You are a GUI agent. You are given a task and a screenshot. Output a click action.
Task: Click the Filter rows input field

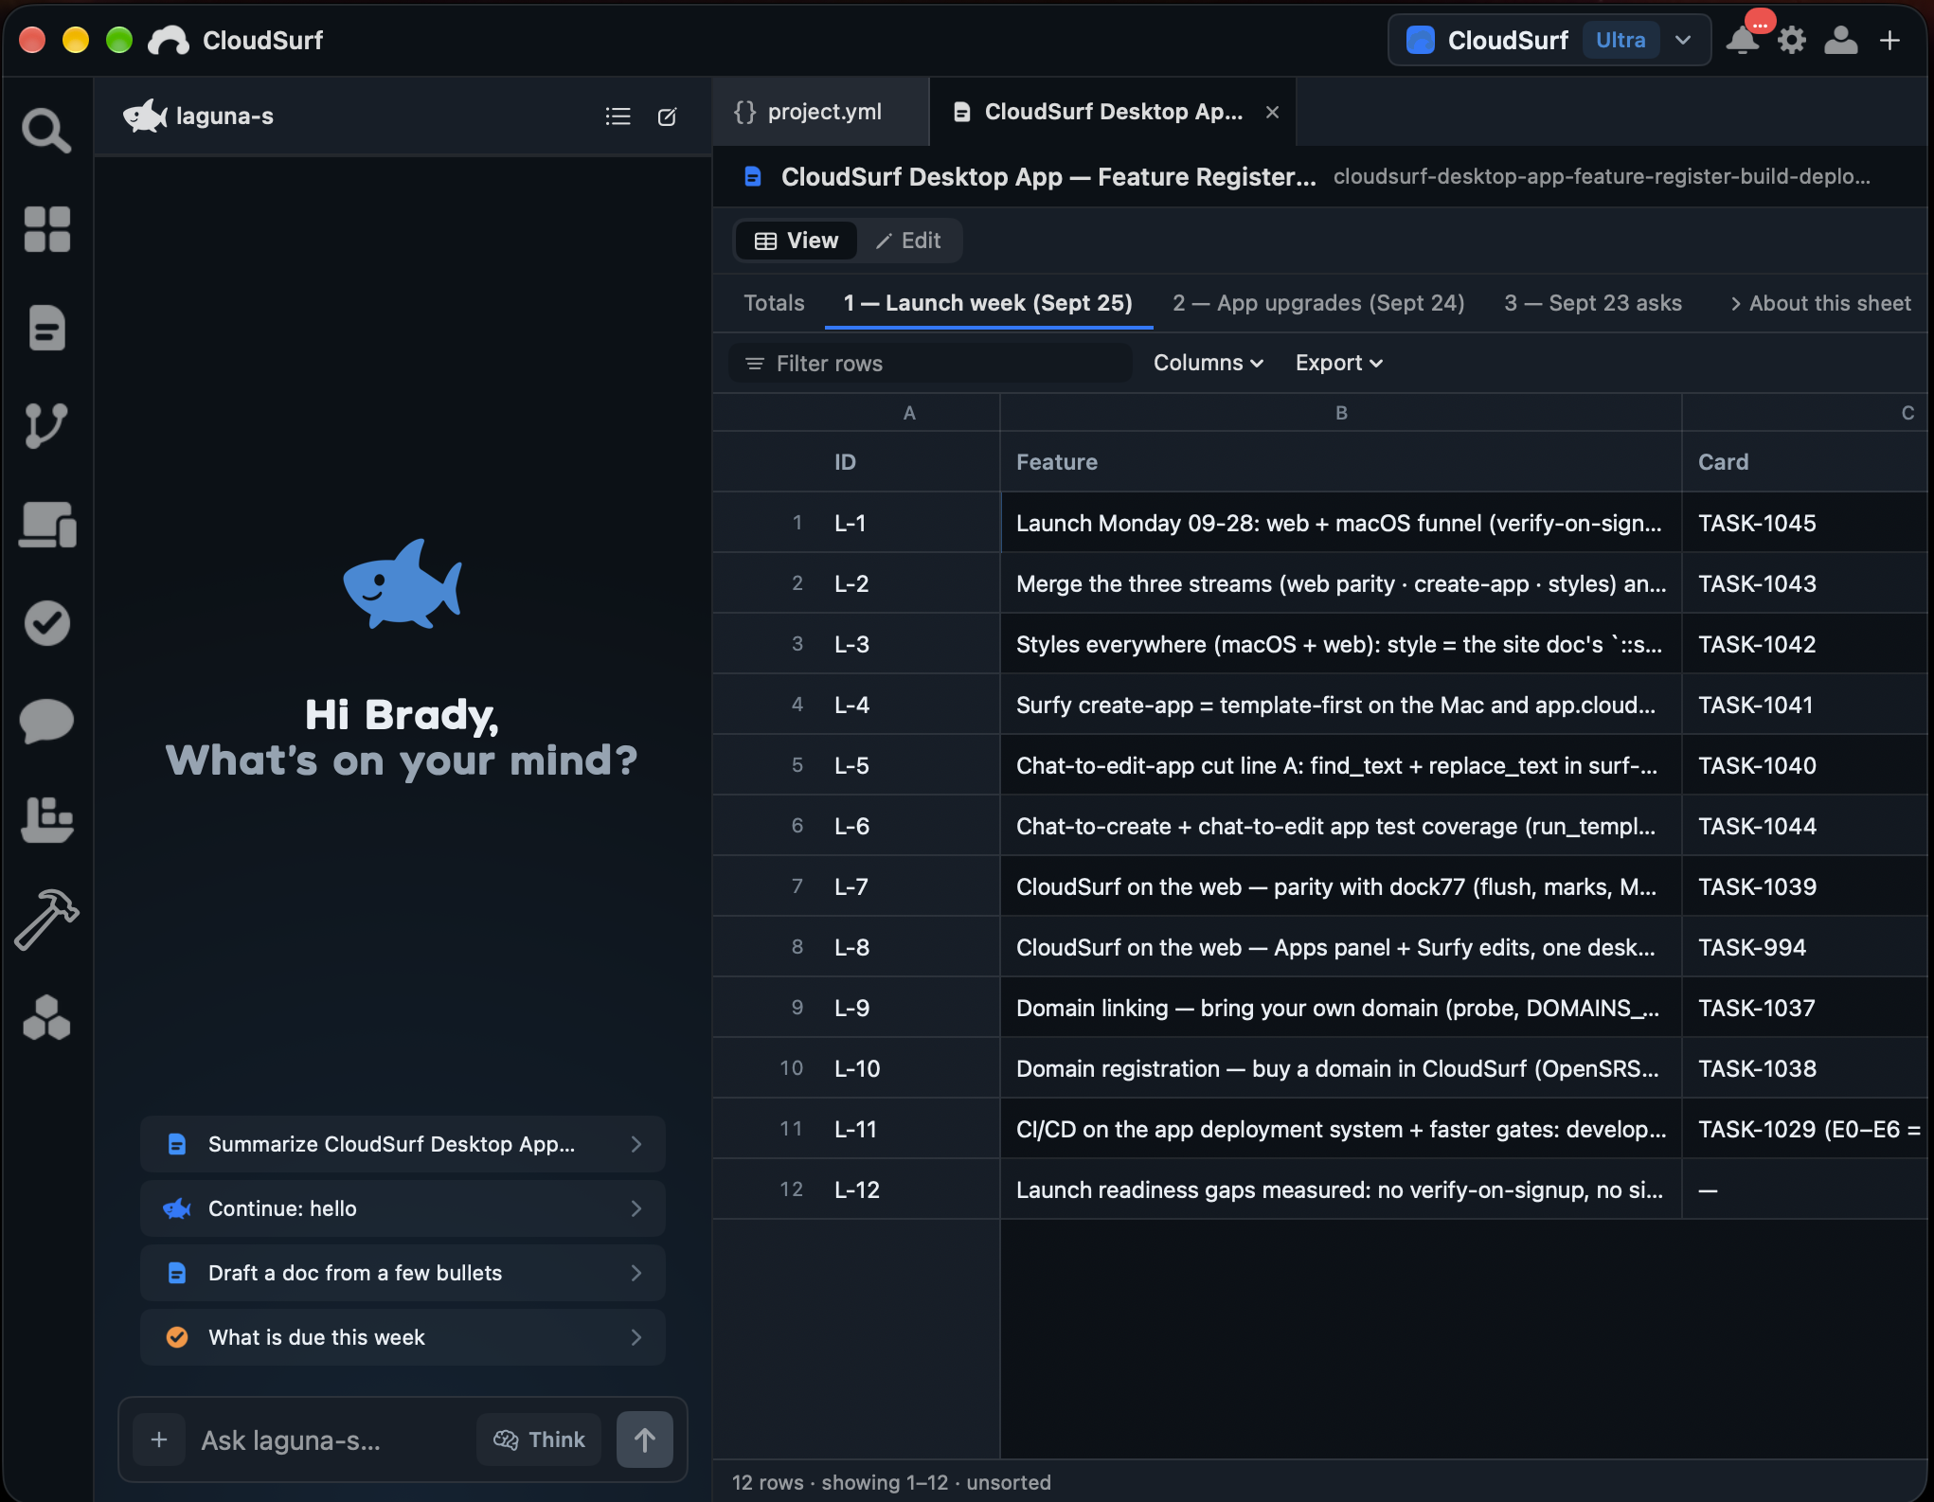coord(930,364)
